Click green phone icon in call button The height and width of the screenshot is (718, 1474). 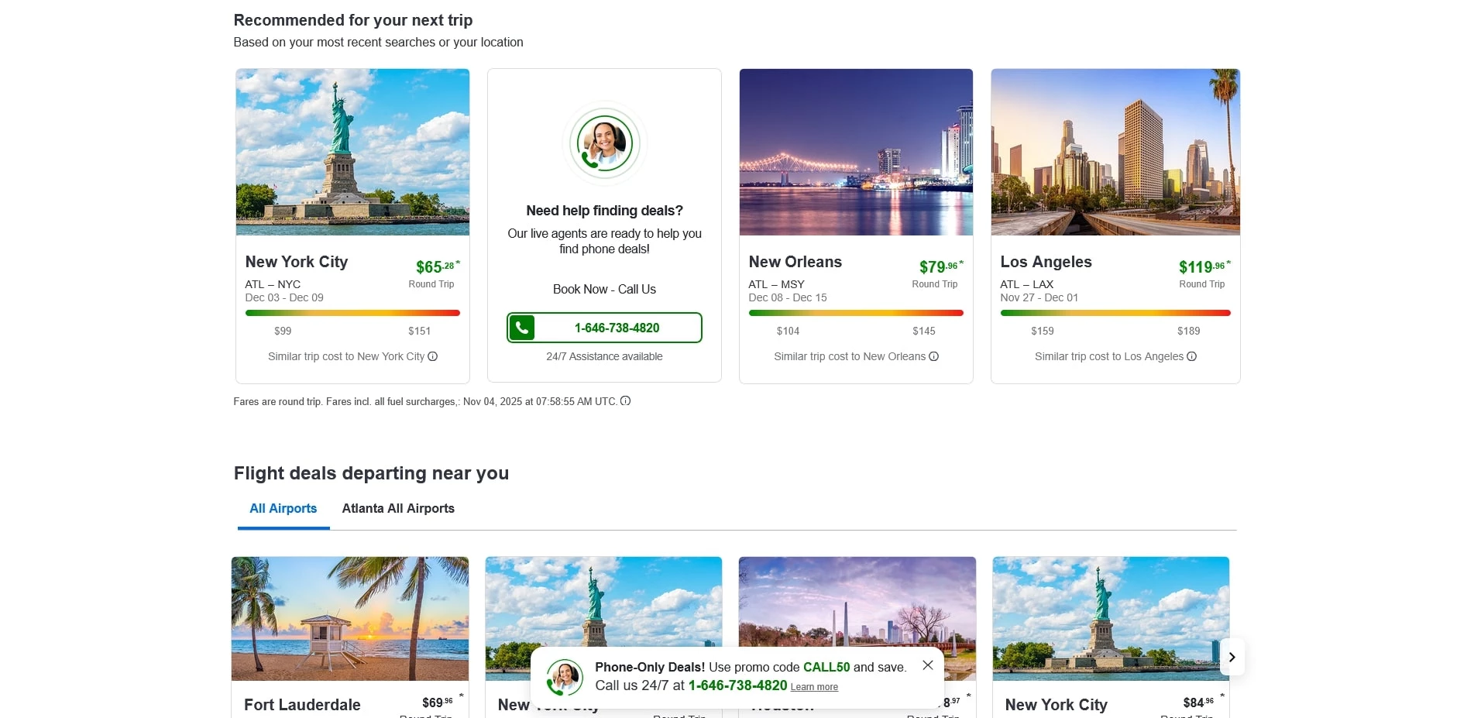point(522,328)
